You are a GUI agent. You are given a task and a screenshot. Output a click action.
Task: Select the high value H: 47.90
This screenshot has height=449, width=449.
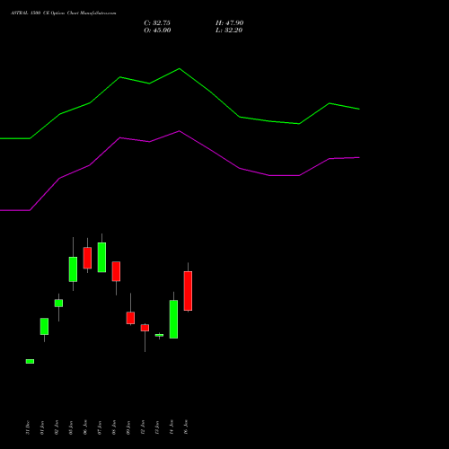click(230, 23)
